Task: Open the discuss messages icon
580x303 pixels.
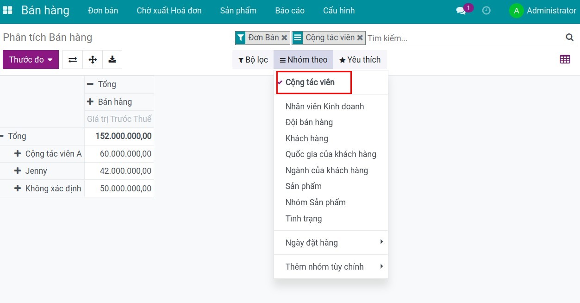Action: (x=461, y=10)
